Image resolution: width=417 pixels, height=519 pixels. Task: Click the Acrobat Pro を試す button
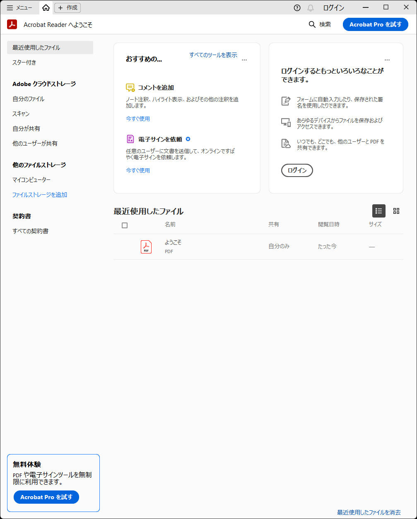pyautogui.click(x=375, y=24)
